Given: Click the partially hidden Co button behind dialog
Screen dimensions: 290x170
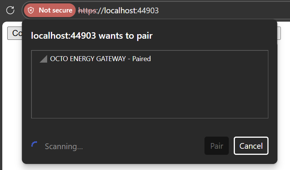Looking at the screenshot, I should pos(15,33).
